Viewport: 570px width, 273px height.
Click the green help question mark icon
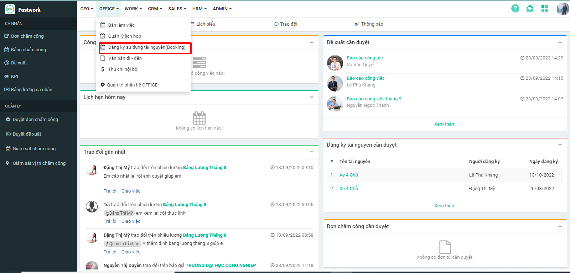[515, 9]
